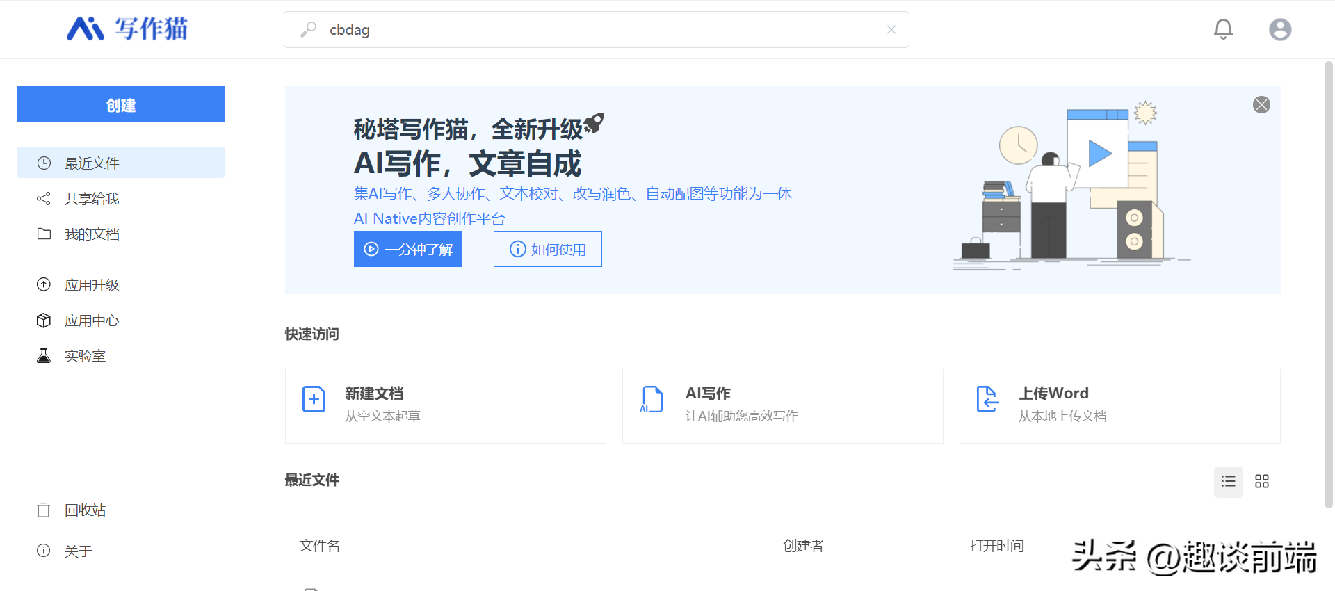Open 我的文档 in the sidebar

121,234
